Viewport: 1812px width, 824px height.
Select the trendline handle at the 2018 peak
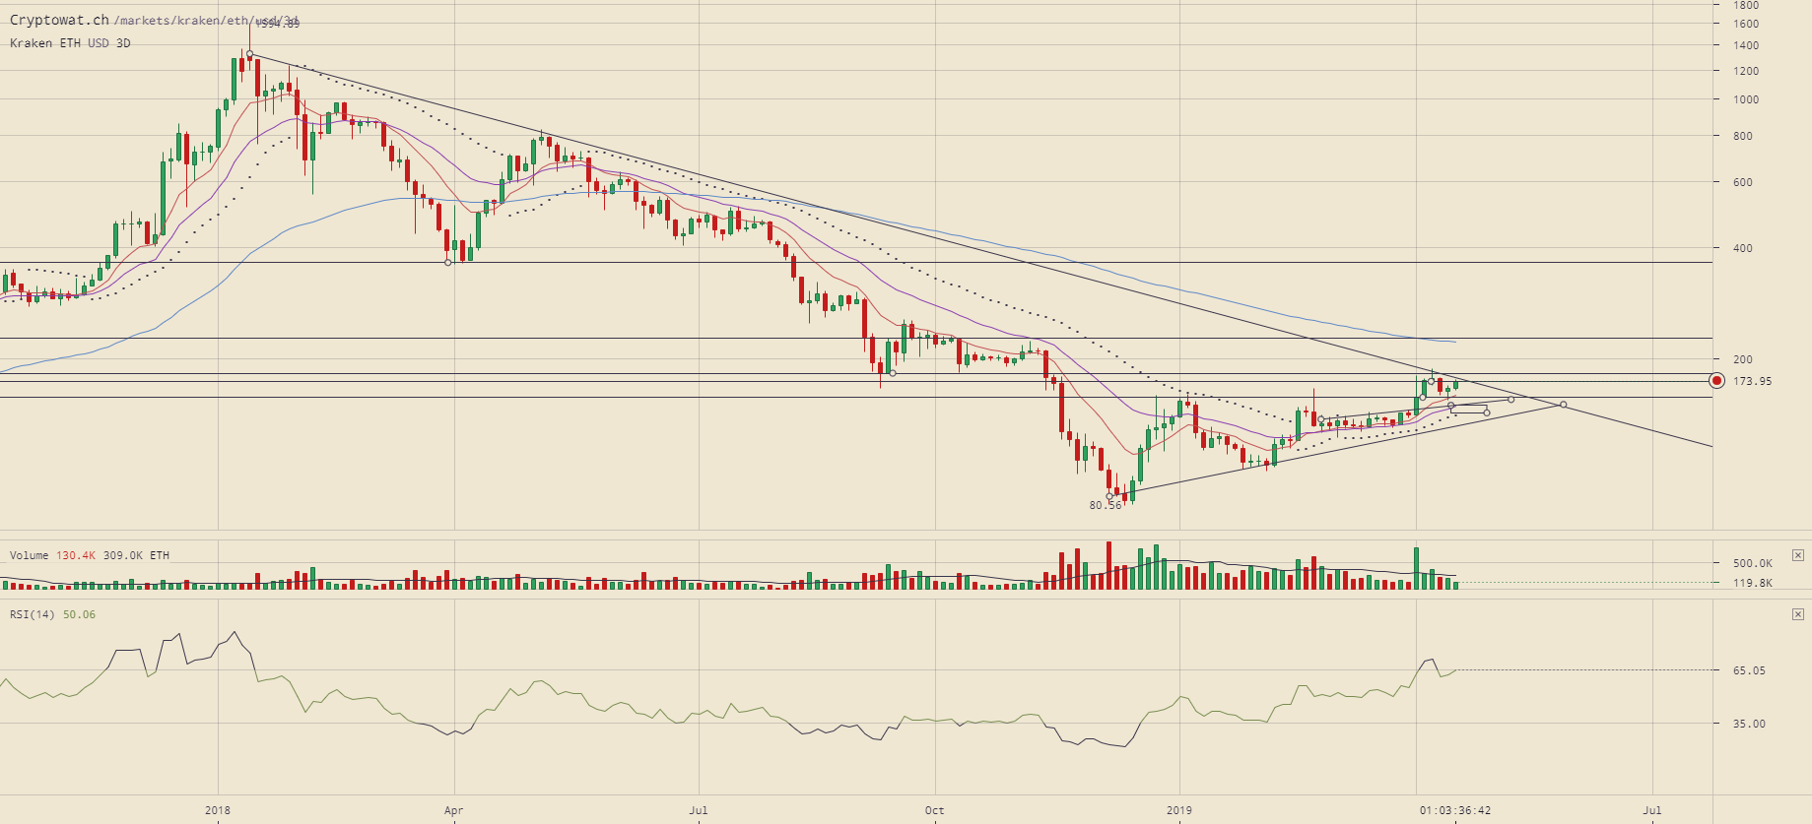click(x=250, y=55)
